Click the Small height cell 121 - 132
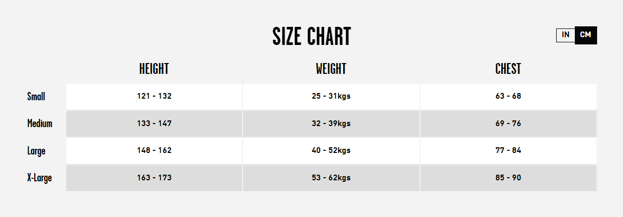 (x=154, y=97)
